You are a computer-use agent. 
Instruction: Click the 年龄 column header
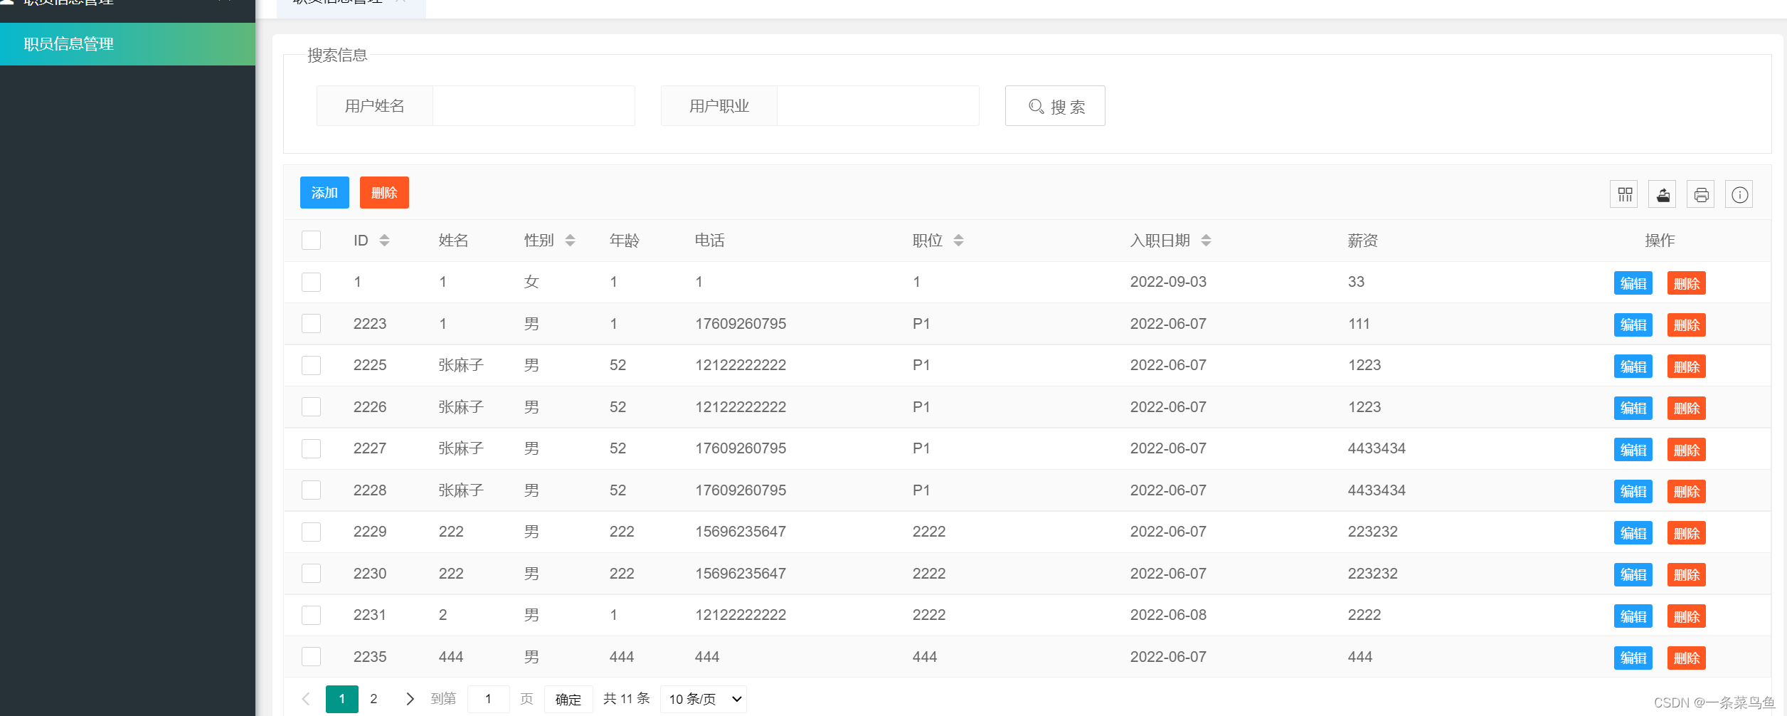click(x=624, y=241)
